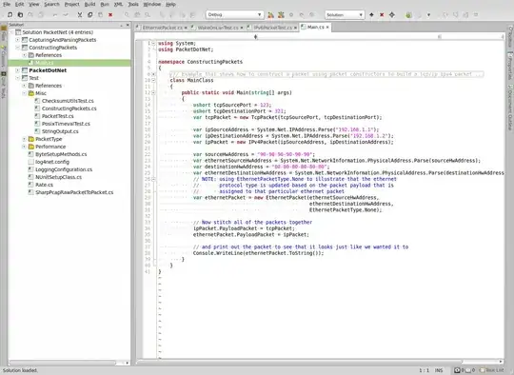This screenshot has width=514, height=375.
Task: Expand the Performance folder
Action: 24,147
